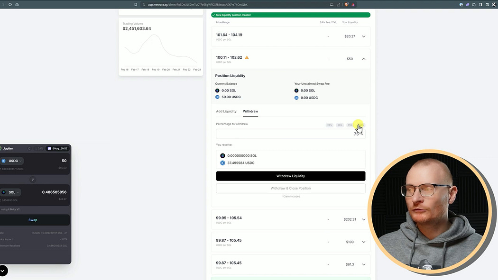Open the Brave shields icon

click(347, 4)
